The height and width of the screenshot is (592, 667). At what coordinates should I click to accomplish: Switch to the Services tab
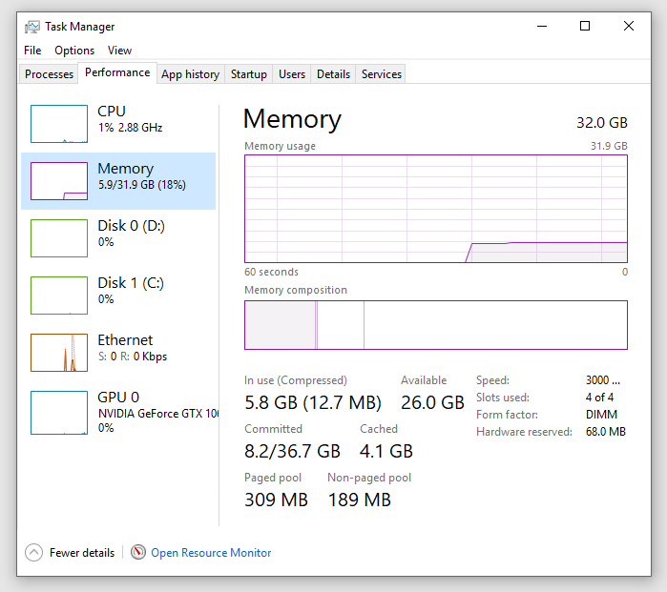tap(382, 74)
